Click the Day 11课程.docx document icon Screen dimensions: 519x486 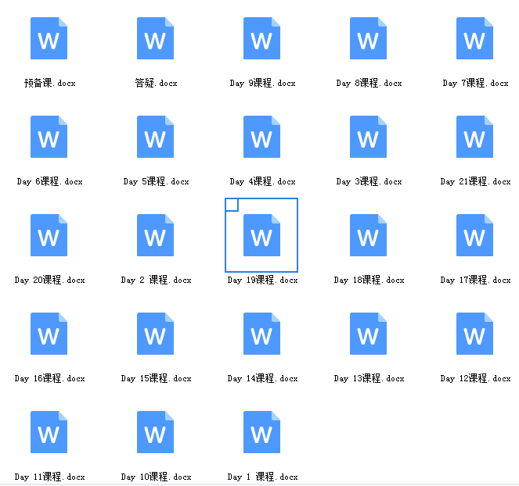click(49, 432)
